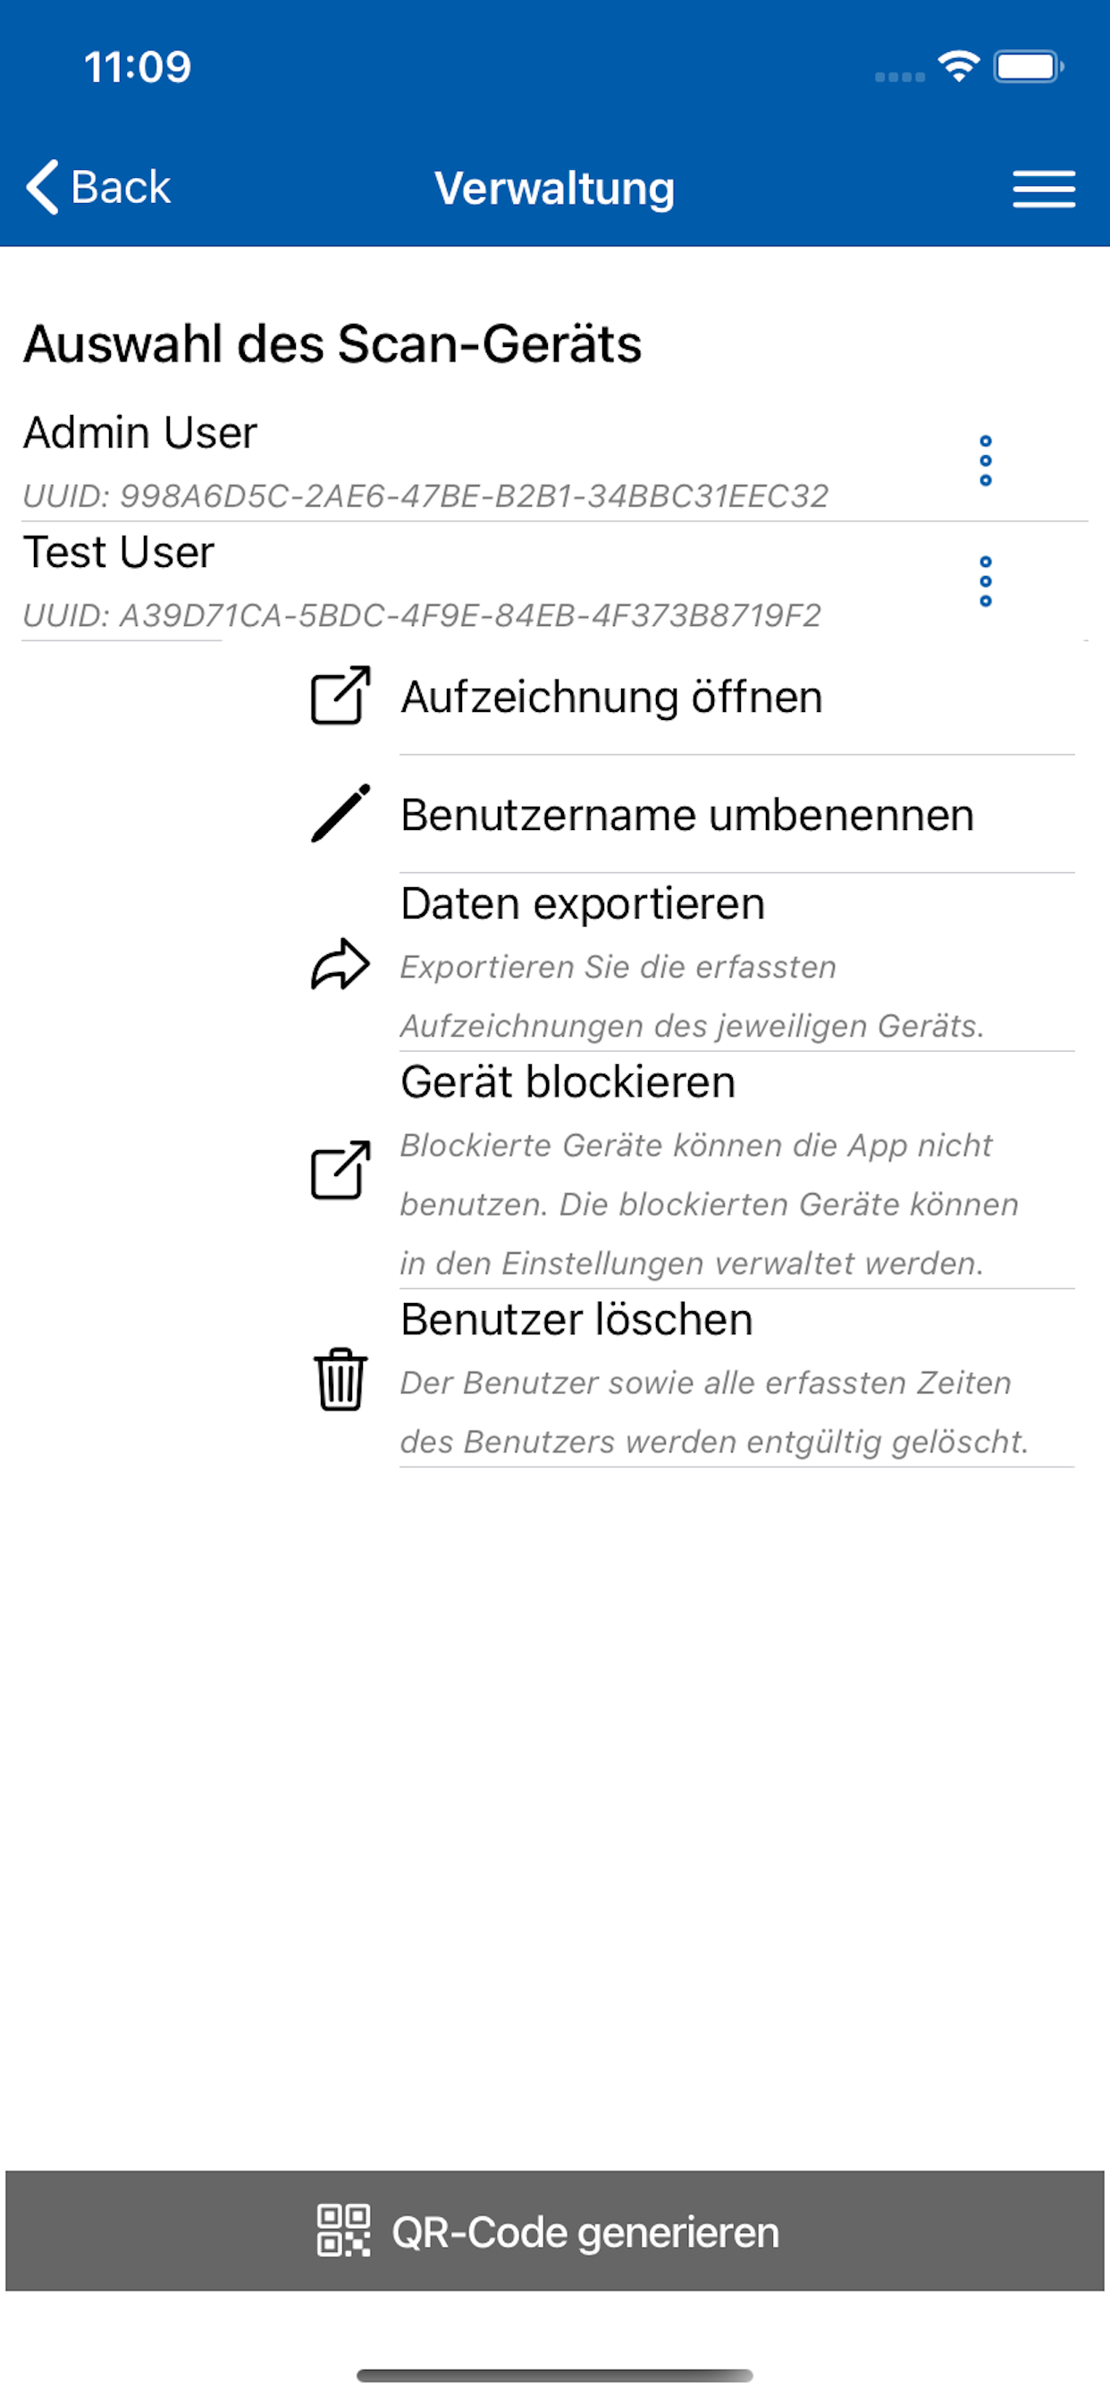Tap the Back button label
The width and height of the screenshot is (1110, 2404).
[x=121, y=188]
